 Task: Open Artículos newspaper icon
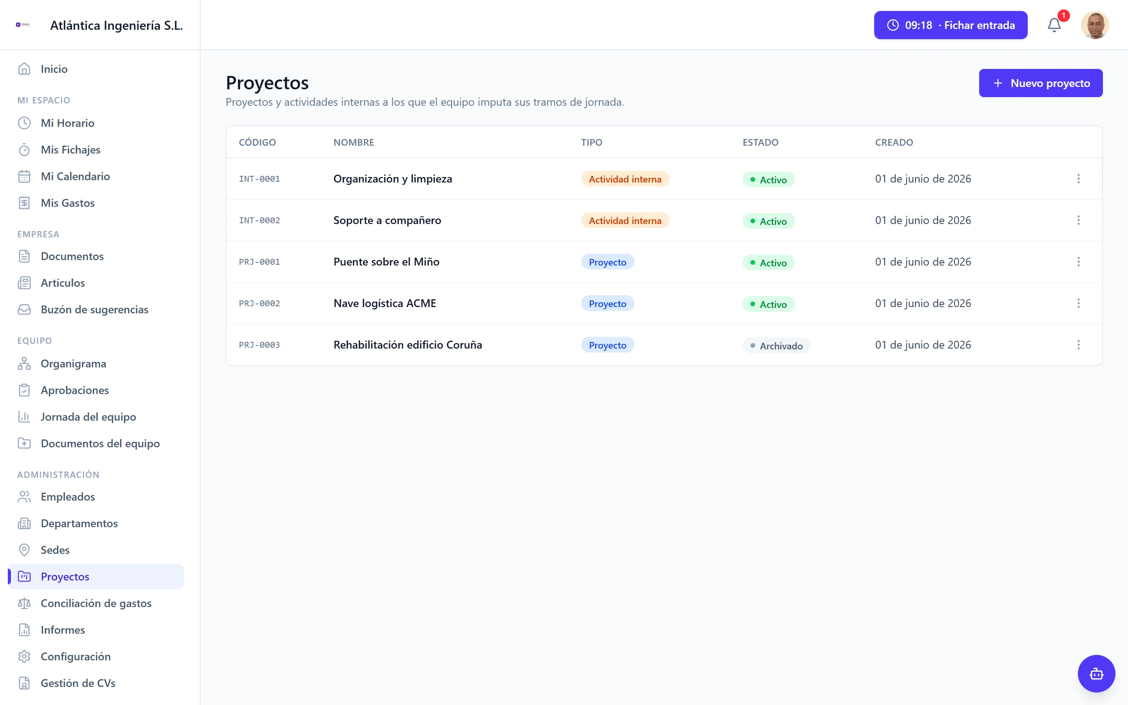point(24,282)
